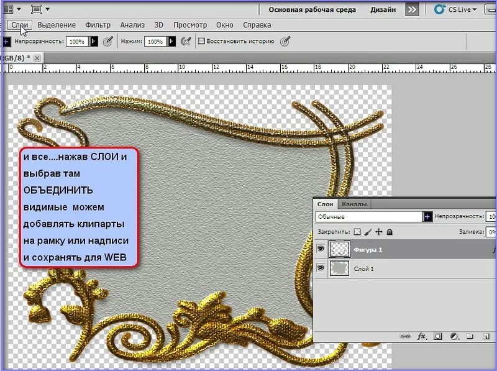Viewport: 497px width, 371px height.
Task: Check the Восстановить историю checkbox
Action: [201, 41]
